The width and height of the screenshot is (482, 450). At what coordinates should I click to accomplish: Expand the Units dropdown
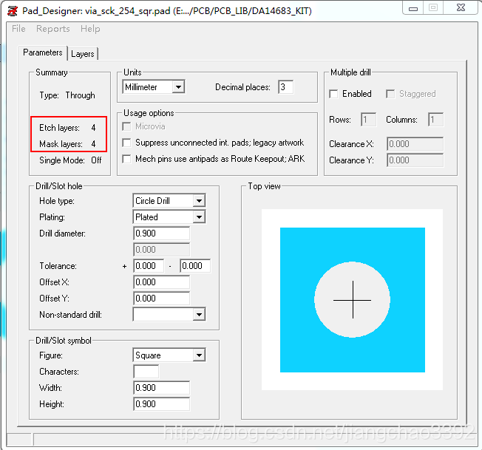coord(177,87)
